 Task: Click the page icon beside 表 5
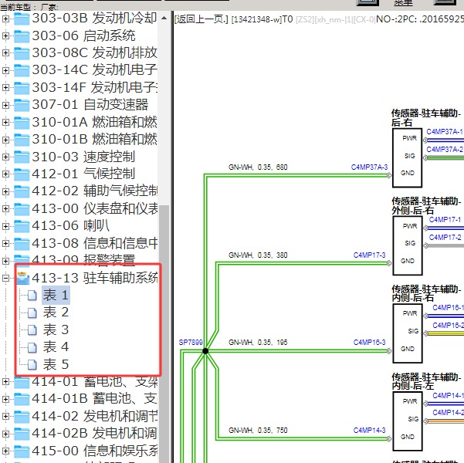coord(32,364)
